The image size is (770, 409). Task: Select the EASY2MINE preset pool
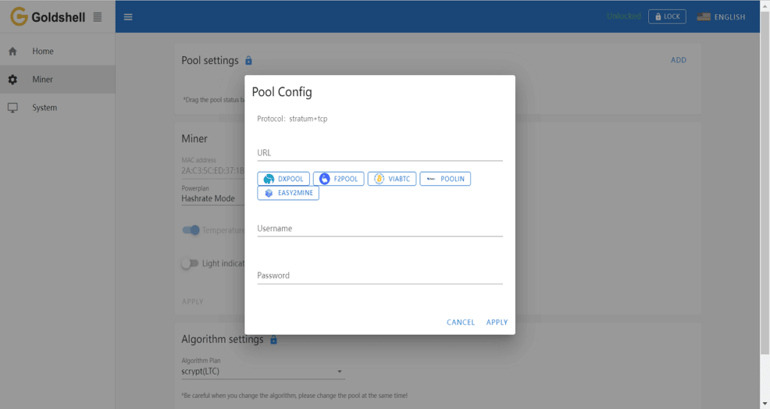pos(288,193)
